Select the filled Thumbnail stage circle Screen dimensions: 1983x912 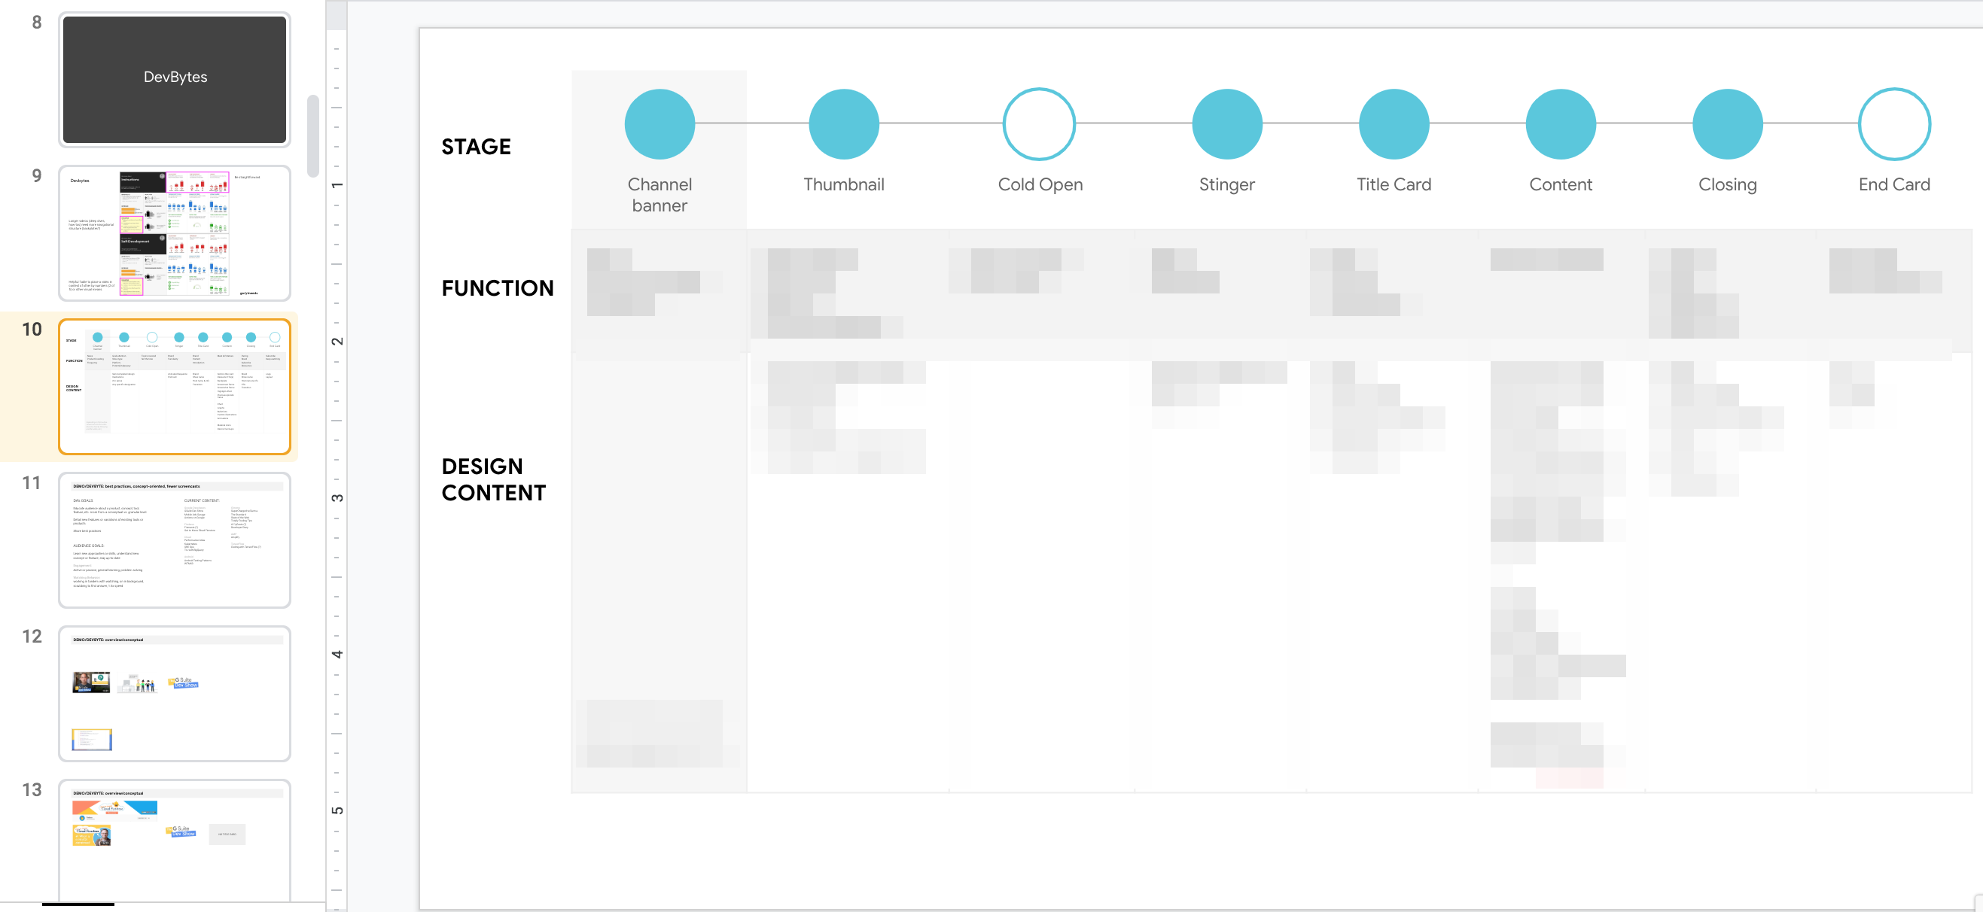point(844,124)
